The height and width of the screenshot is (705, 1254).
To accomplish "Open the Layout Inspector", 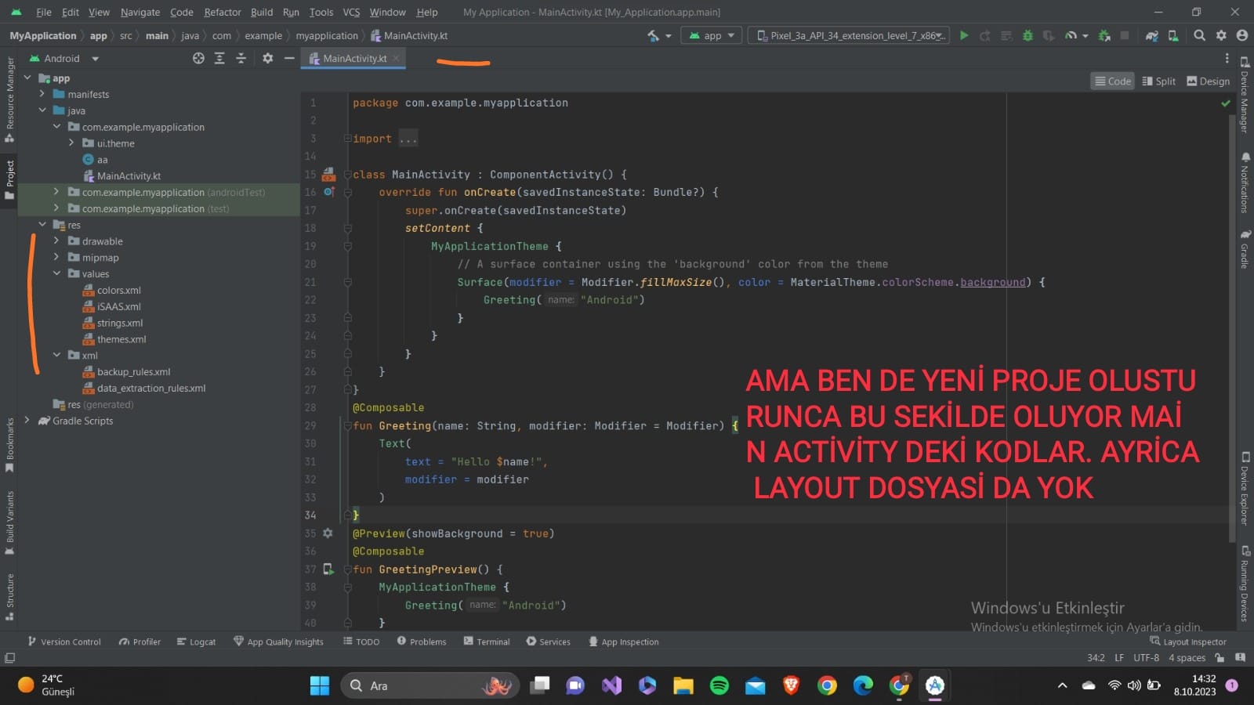I will click(1188, 642).
